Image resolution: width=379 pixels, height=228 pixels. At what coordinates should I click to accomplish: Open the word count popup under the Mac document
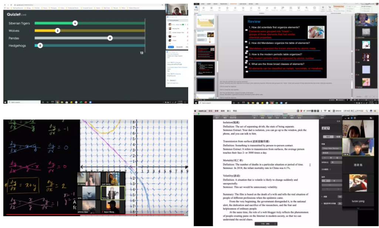(x=266, y=224)
